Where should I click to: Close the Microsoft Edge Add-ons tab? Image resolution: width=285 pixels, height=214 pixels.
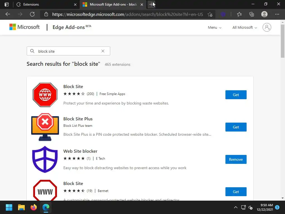pos(142,4)
